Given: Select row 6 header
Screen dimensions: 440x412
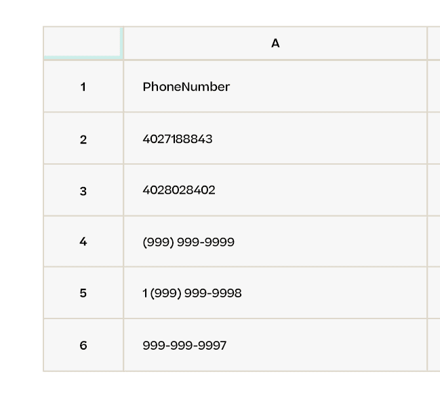Looking at the screenshot, I should click(x=83, y=345).
